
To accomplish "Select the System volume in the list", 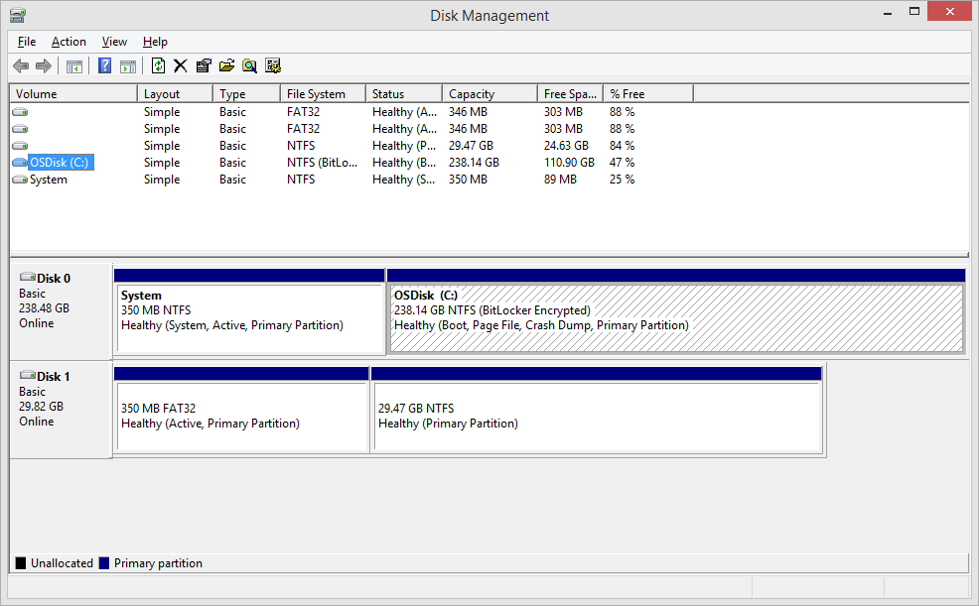I will 48,180.
